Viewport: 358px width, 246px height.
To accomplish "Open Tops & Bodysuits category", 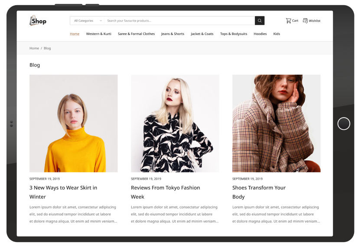I will click(x=234, y=34).
